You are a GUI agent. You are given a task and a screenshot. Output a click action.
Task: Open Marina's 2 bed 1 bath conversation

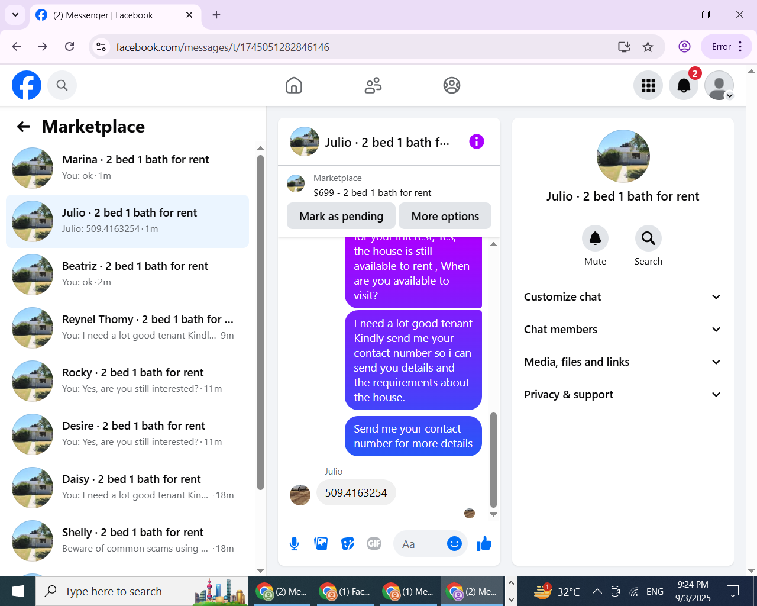pyautogui.click(x=127, y=168)
